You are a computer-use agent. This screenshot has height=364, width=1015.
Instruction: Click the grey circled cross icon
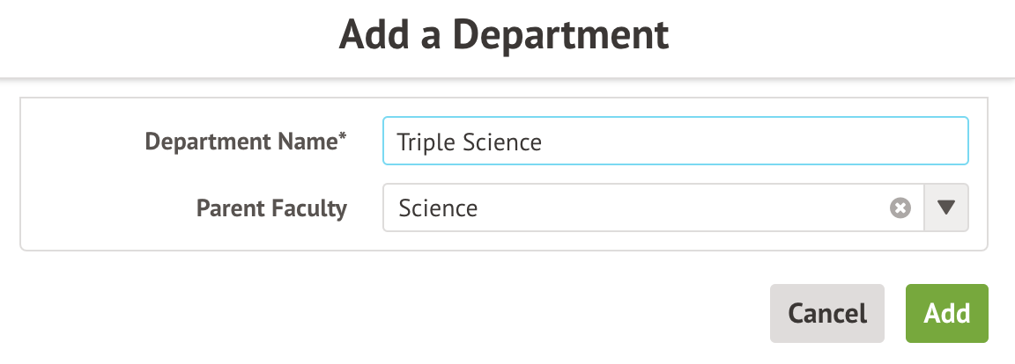click(x=900, y=208)
